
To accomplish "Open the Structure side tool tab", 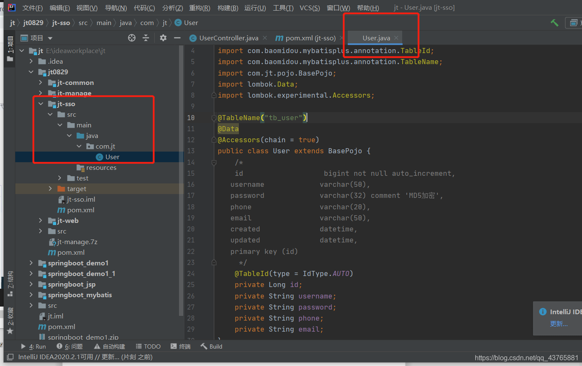I will pyautogui.click(x=10, y=283).
